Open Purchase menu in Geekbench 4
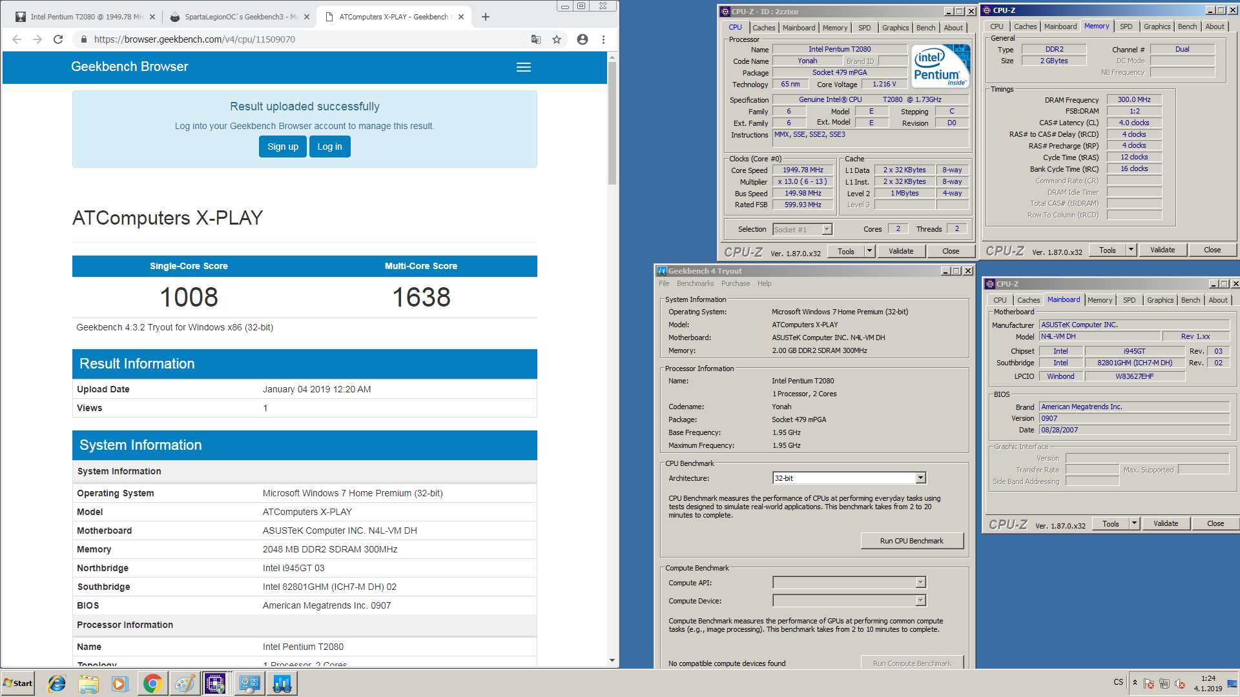This screenshot has width=1240, height=697. click(x=736, y=283)
